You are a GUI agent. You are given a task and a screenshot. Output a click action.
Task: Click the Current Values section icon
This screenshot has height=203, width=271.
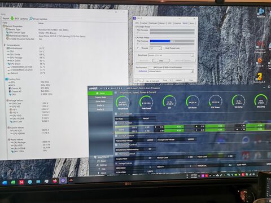[x=8, y=127]
